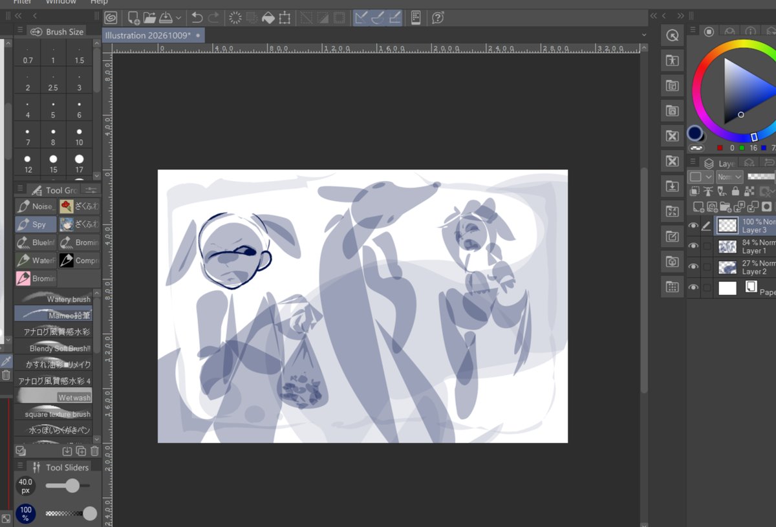Click the Undo arrow in the toolbar
This screenshot has height=527, width=776.
[x=197, y=18]
